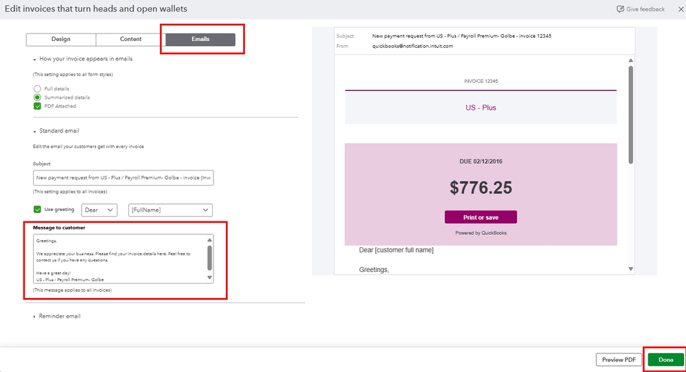Click the Print or save button in preview

click(x=481, y=217)
